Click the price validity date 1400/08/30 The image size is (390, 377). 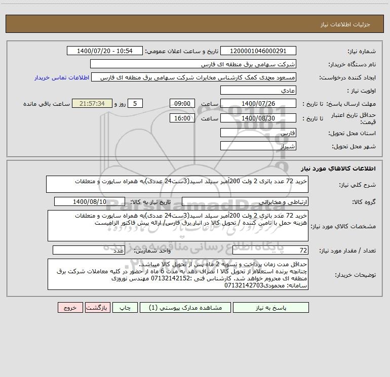(258, 118)
